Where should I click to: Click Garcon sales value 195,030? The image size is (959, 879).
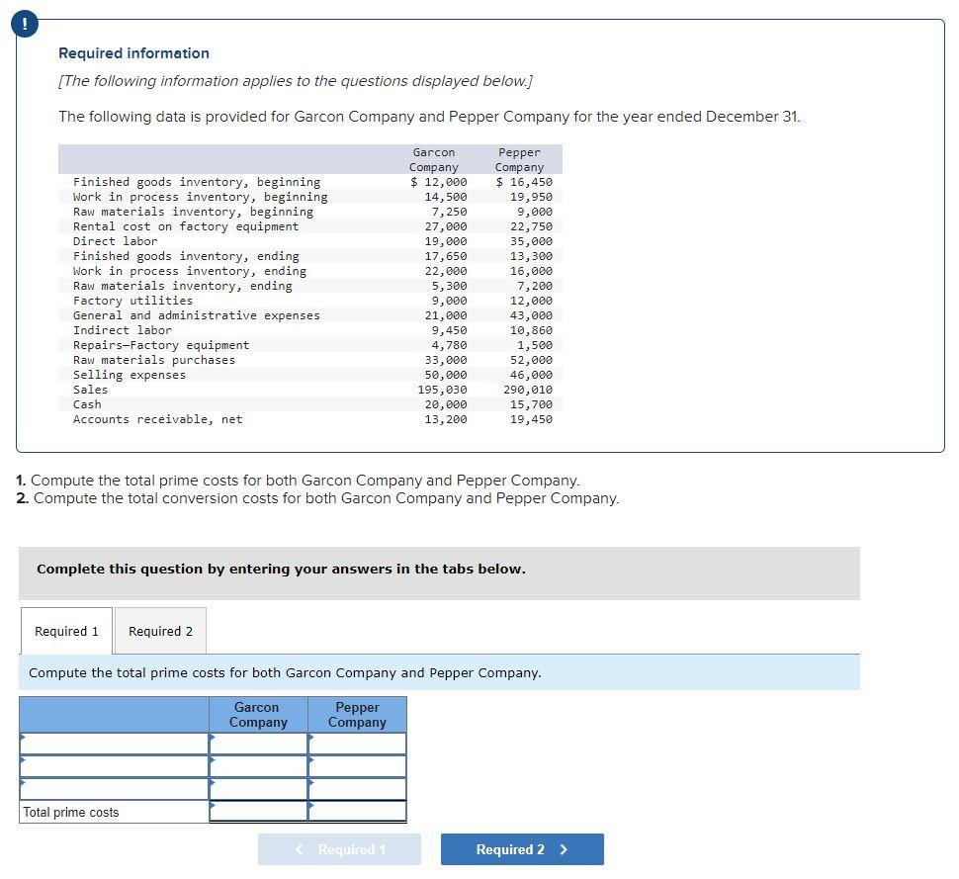[x=442, y=390]
